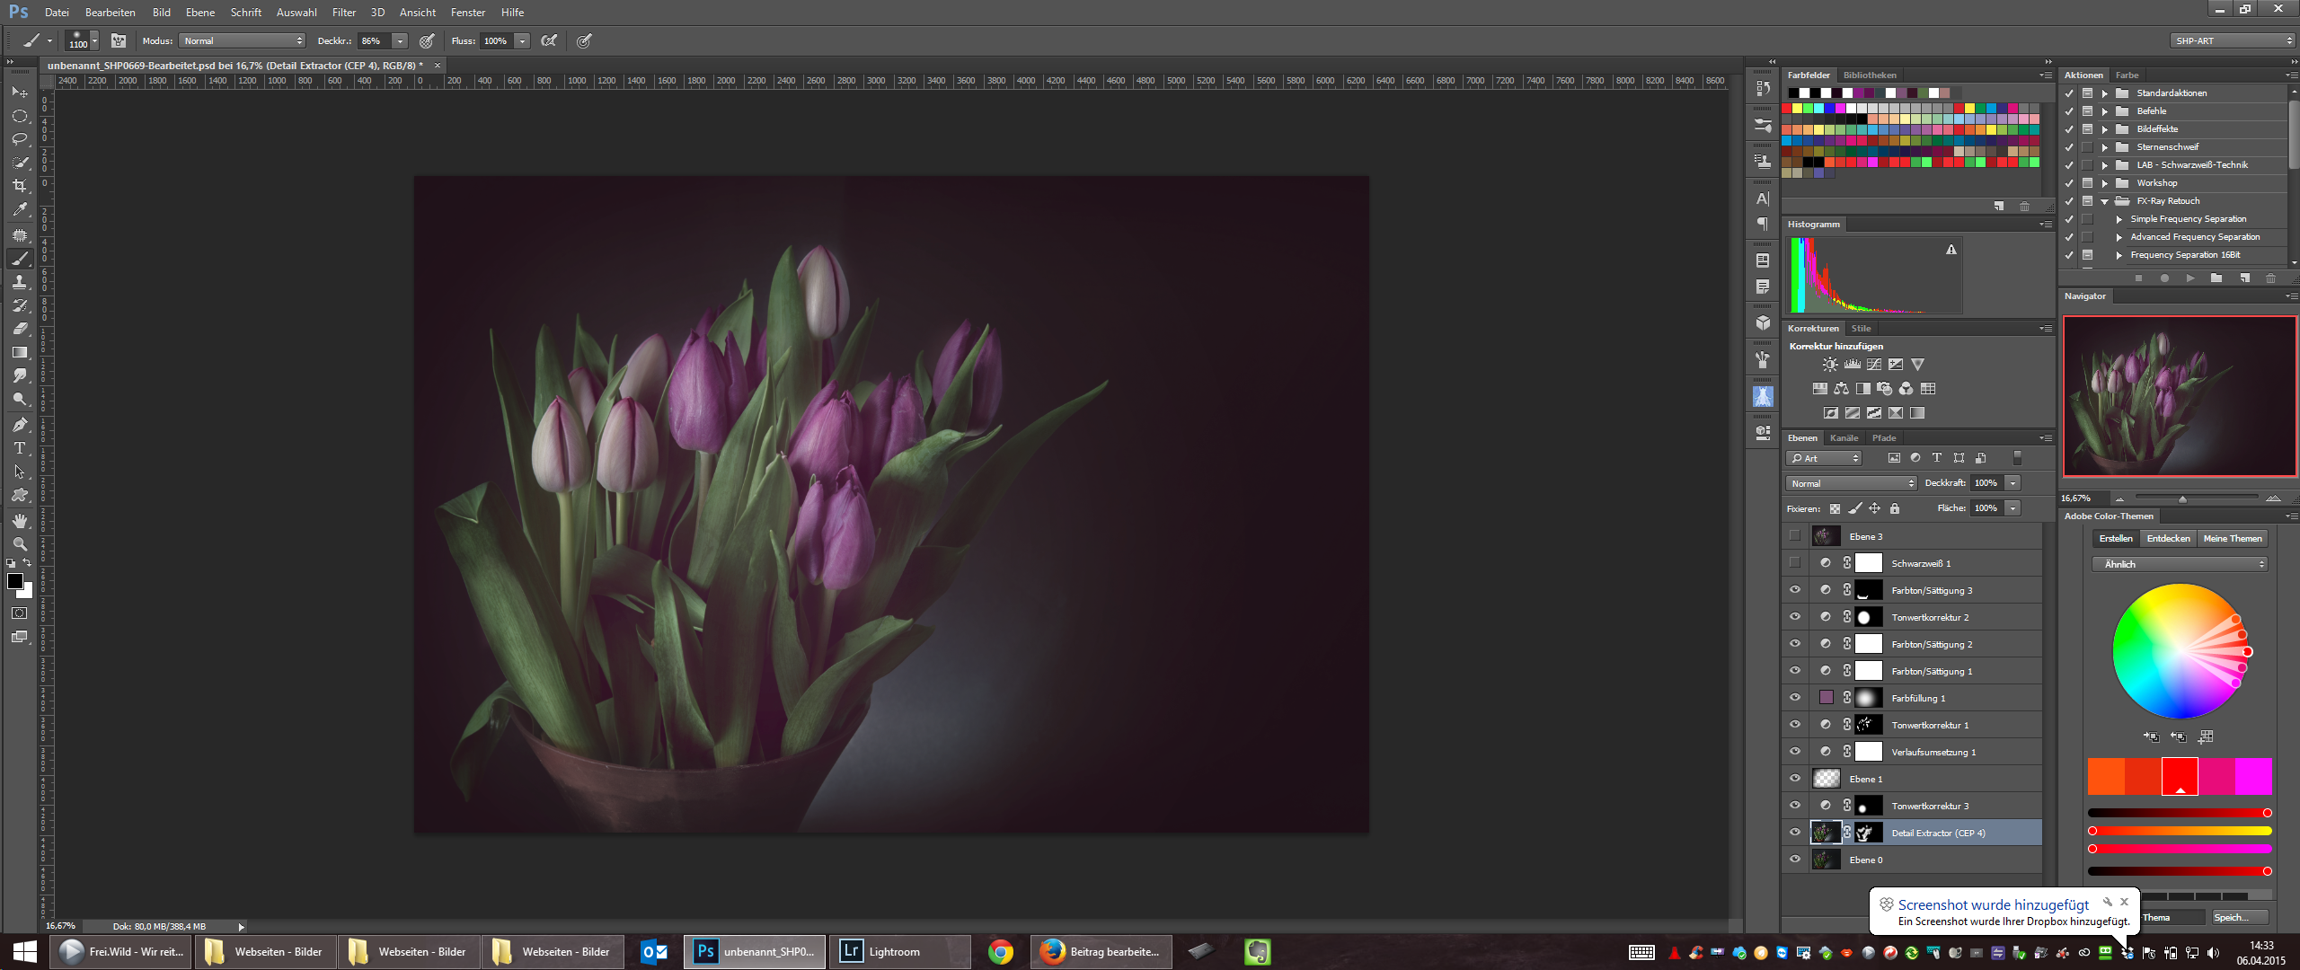This screenshot has height=970, width=2300.
Task: Select the Lasso tool
Action: 20,139
